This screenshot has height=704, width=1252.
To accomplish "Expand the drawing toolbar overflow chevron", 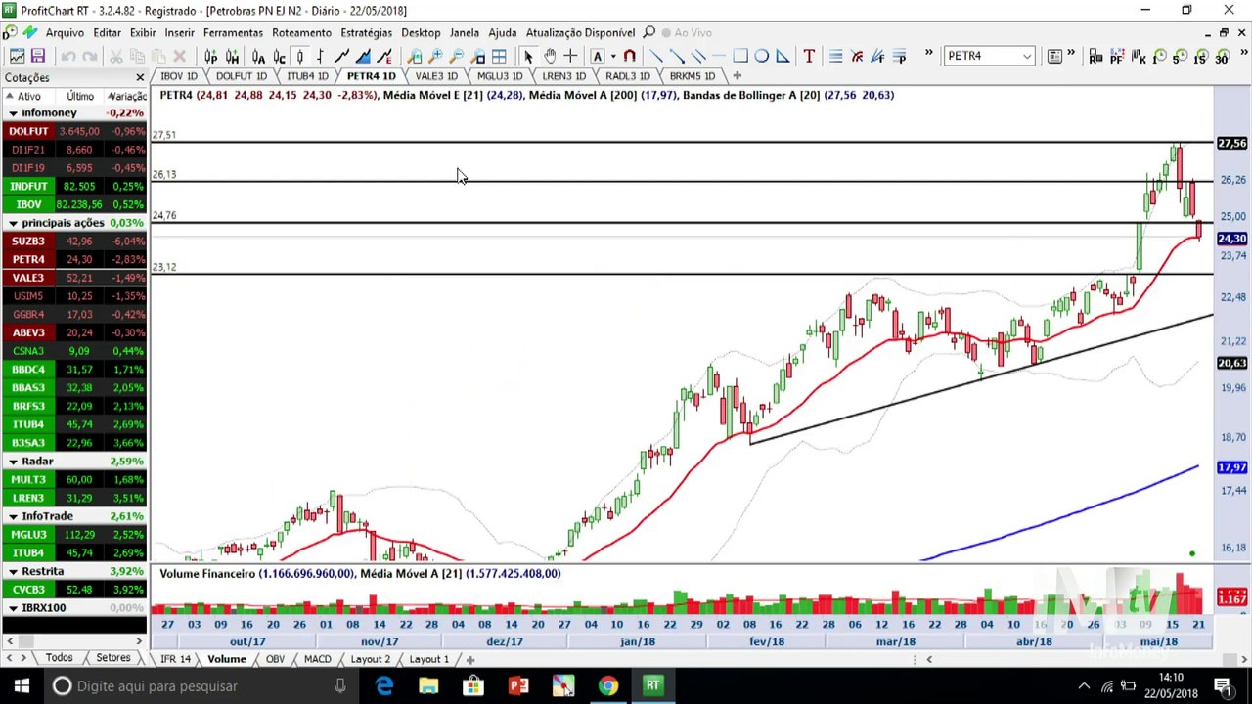I will (x=928, y=54).
